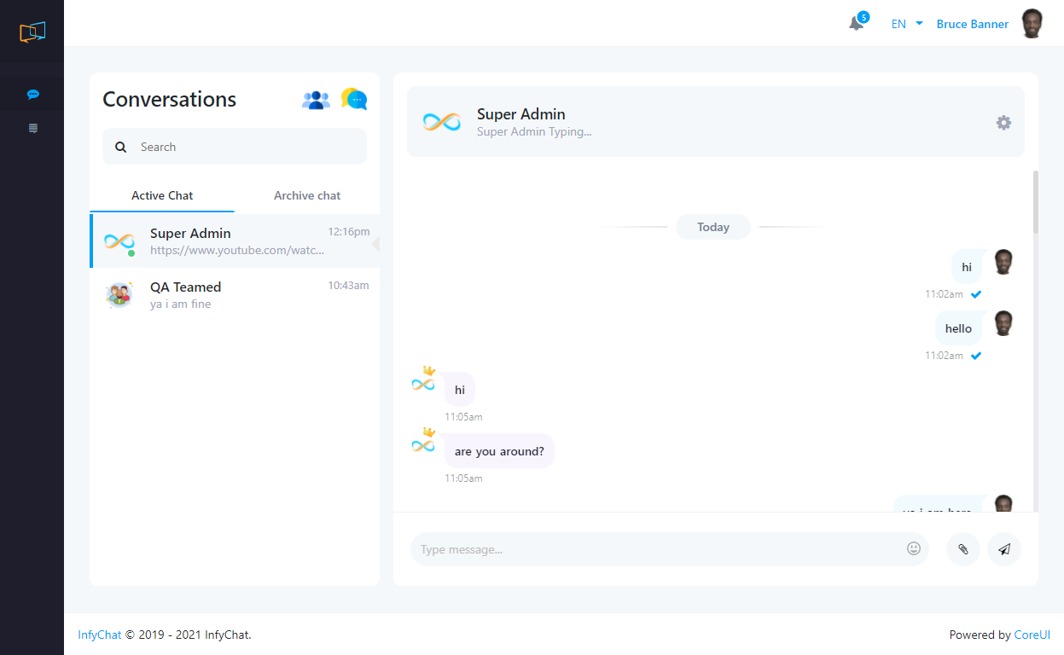Select the Active Chat tab

point(162,195)
